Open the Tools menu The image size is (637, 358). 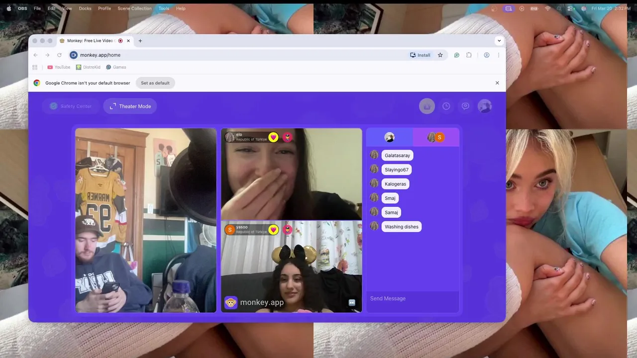(x=164, y=8)
